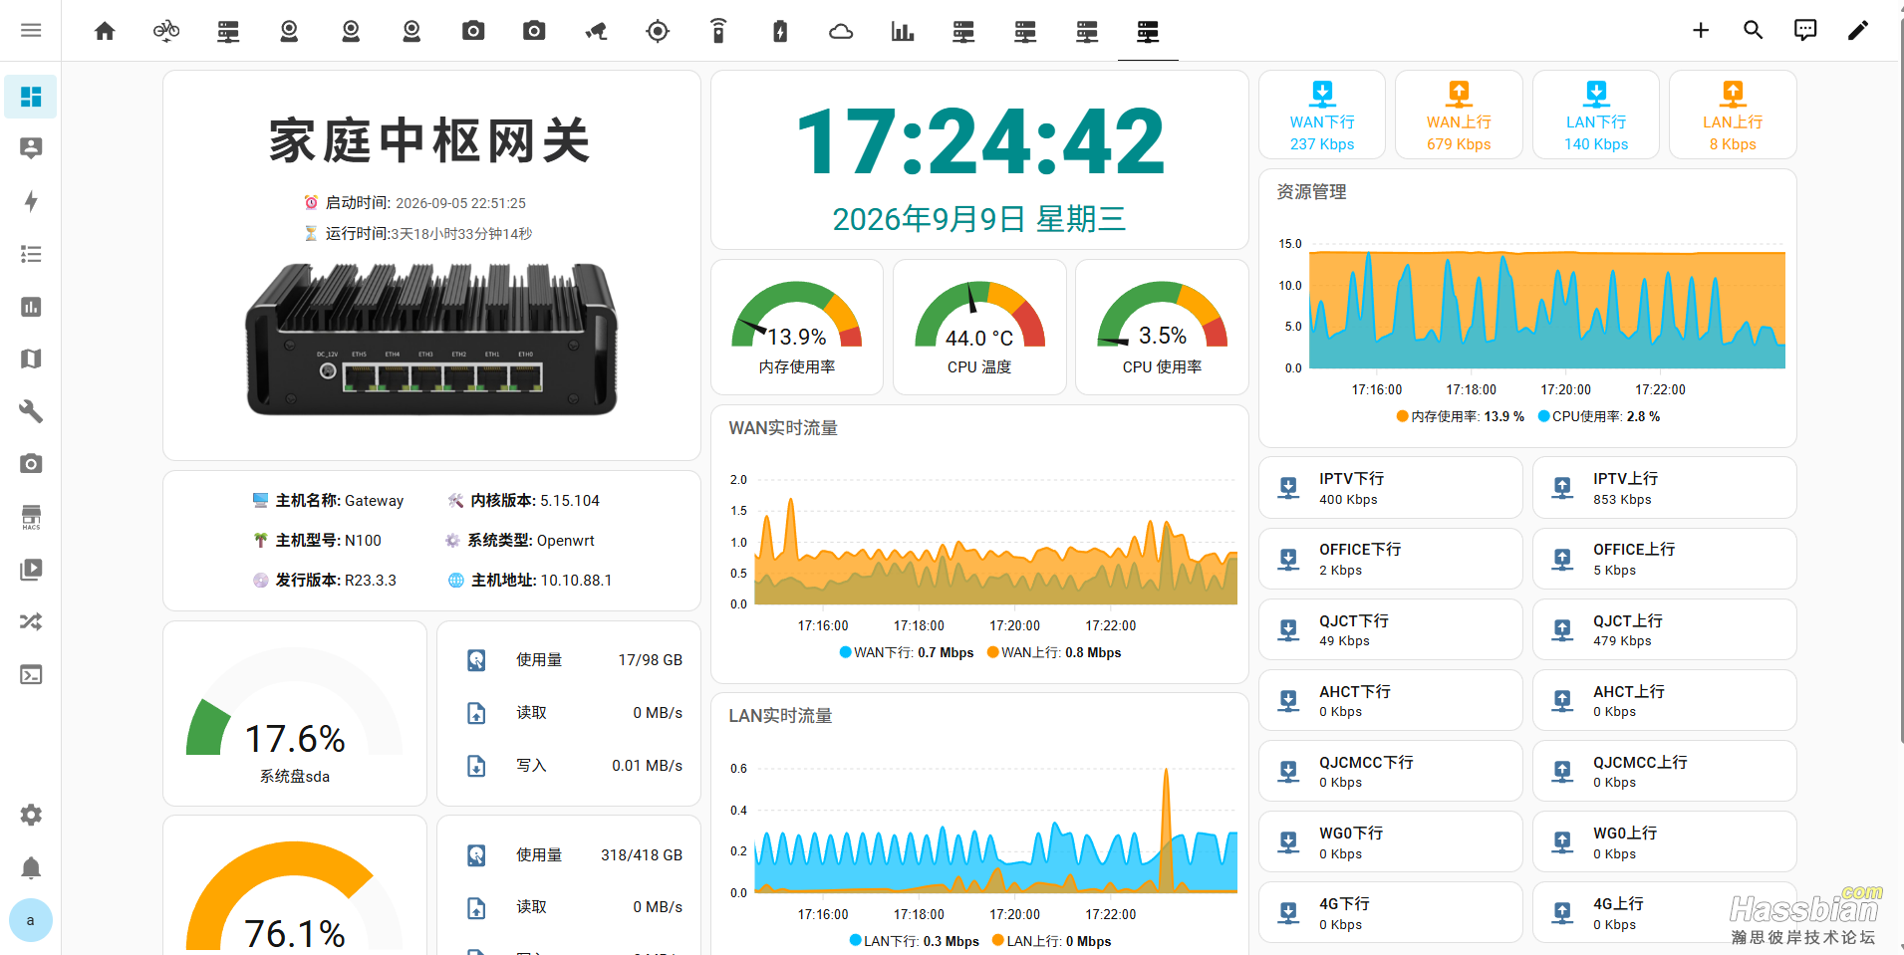Toggle WAN上行 series in chart legend
Screen dimensions: 1904x955
1054,652
